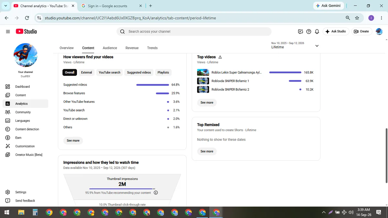
Task: Switch to the Audience tab
Action: [110, 48]
